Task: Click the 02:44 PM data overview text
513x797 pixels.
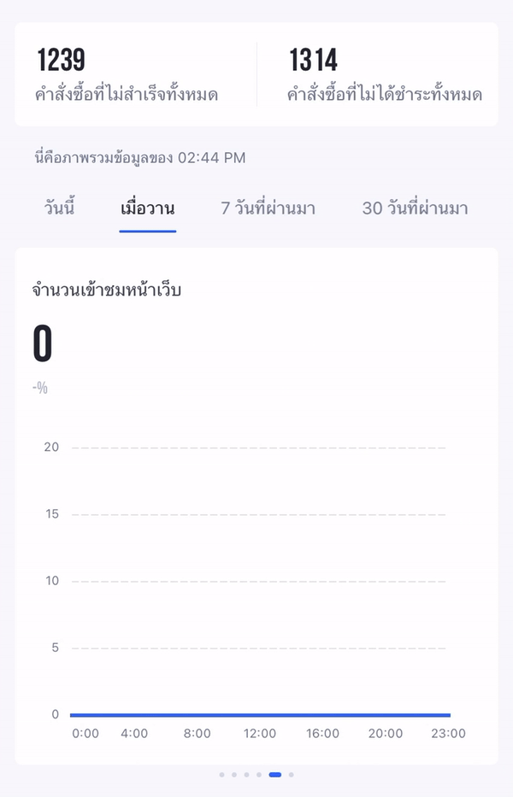Action: (x=140, y=157)
